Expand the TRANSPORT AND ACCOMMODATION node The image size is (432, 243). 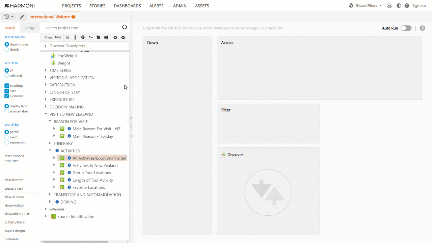coord(50,194)
